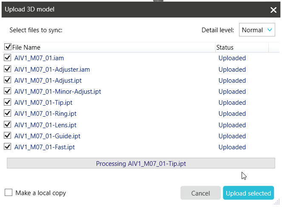Deselect the AIV1_M07_01-Ring.ipt checkbox

[x=8, y=113]
